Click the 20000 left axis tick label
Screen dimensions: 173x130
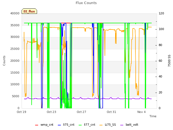[15, 61]
